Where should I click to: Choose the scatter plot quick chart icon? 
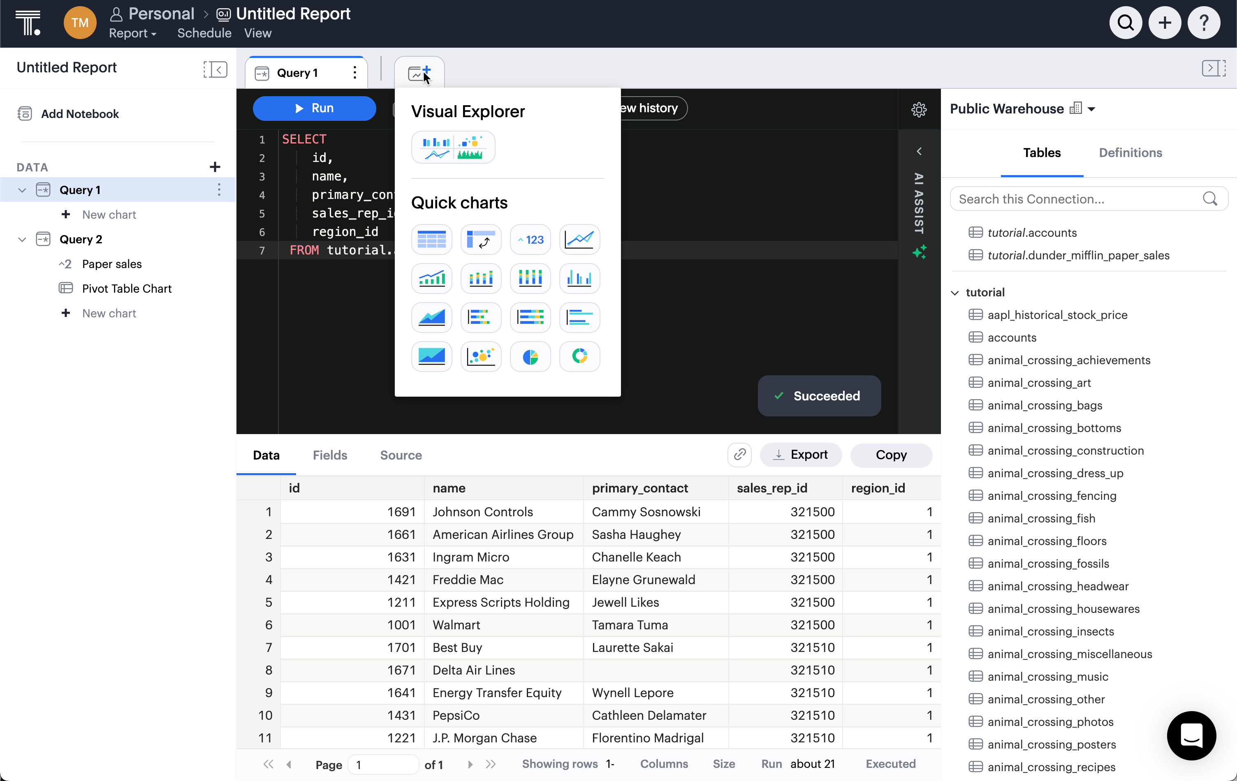point(481,356)
